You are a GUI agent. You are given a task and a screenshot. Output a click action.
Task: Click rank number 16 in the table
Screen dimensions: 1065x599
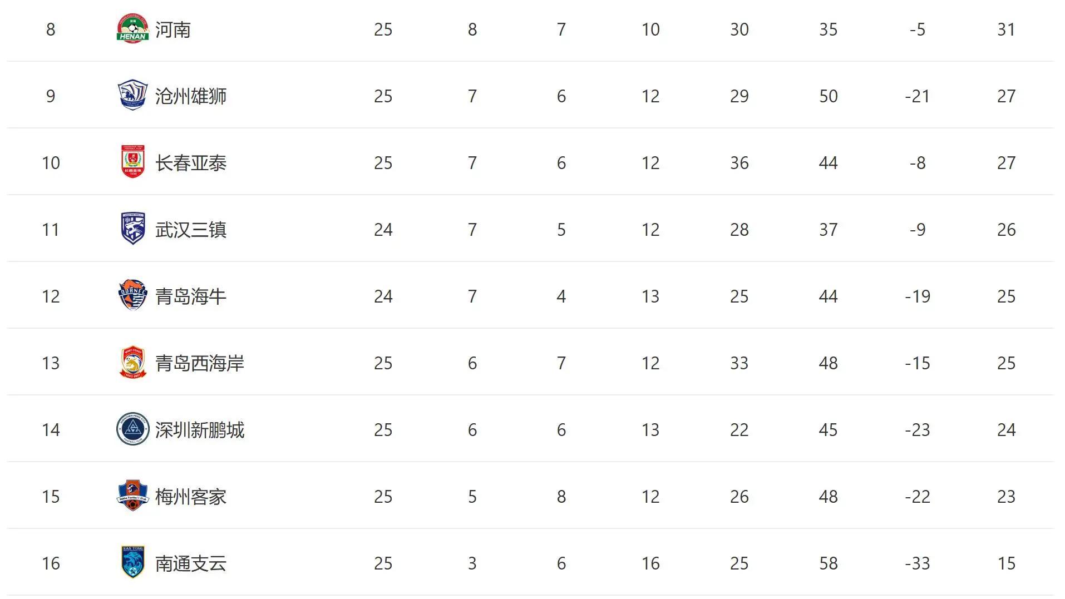tap(51, 563)
